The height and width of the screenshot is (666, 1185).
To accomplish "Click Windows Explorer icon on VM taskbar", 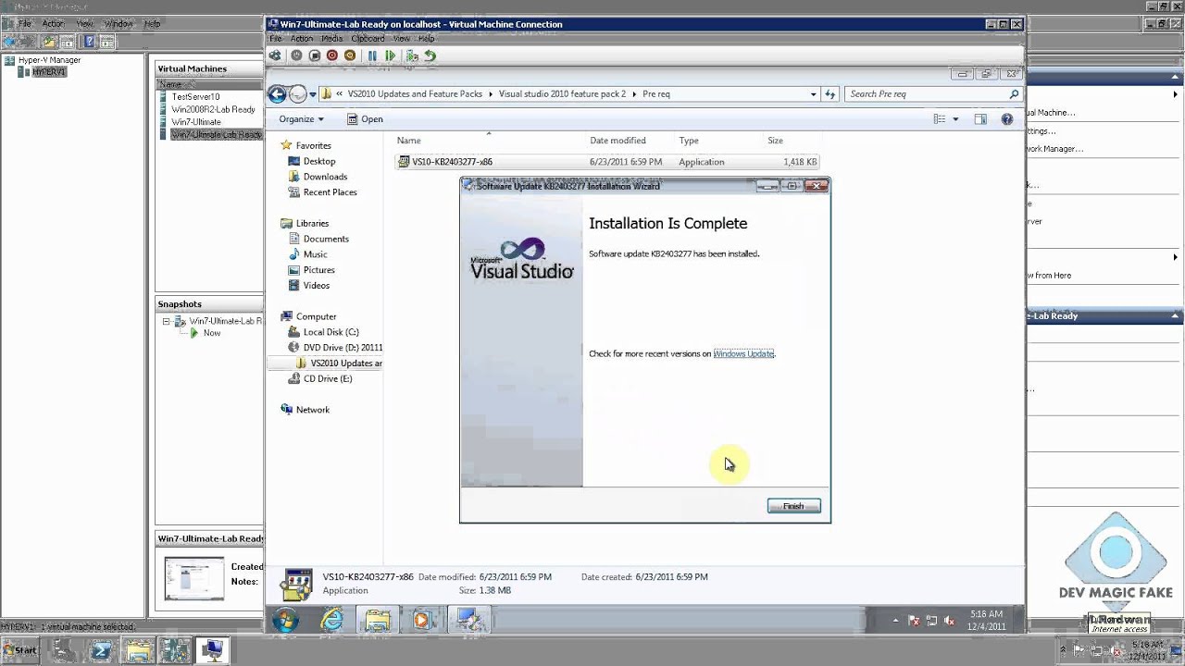I will tap(377, 620).
